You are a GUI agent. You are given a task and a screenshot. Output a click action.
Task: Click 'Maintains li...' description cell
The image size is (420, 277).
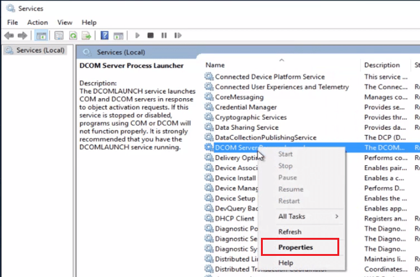coord(385,259)
